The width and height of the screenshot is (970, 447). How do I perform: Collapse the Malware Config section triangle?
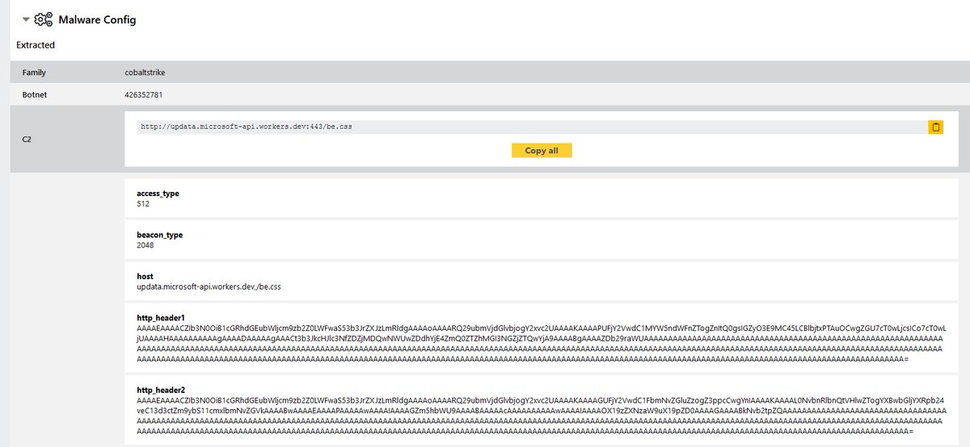click(x=26, y=19)
